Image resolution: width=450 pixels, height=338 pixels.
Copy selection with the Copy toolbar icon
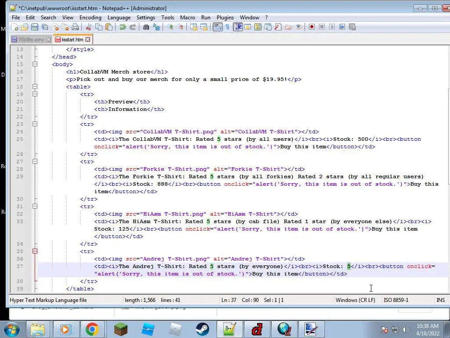(x=99, y=27)
